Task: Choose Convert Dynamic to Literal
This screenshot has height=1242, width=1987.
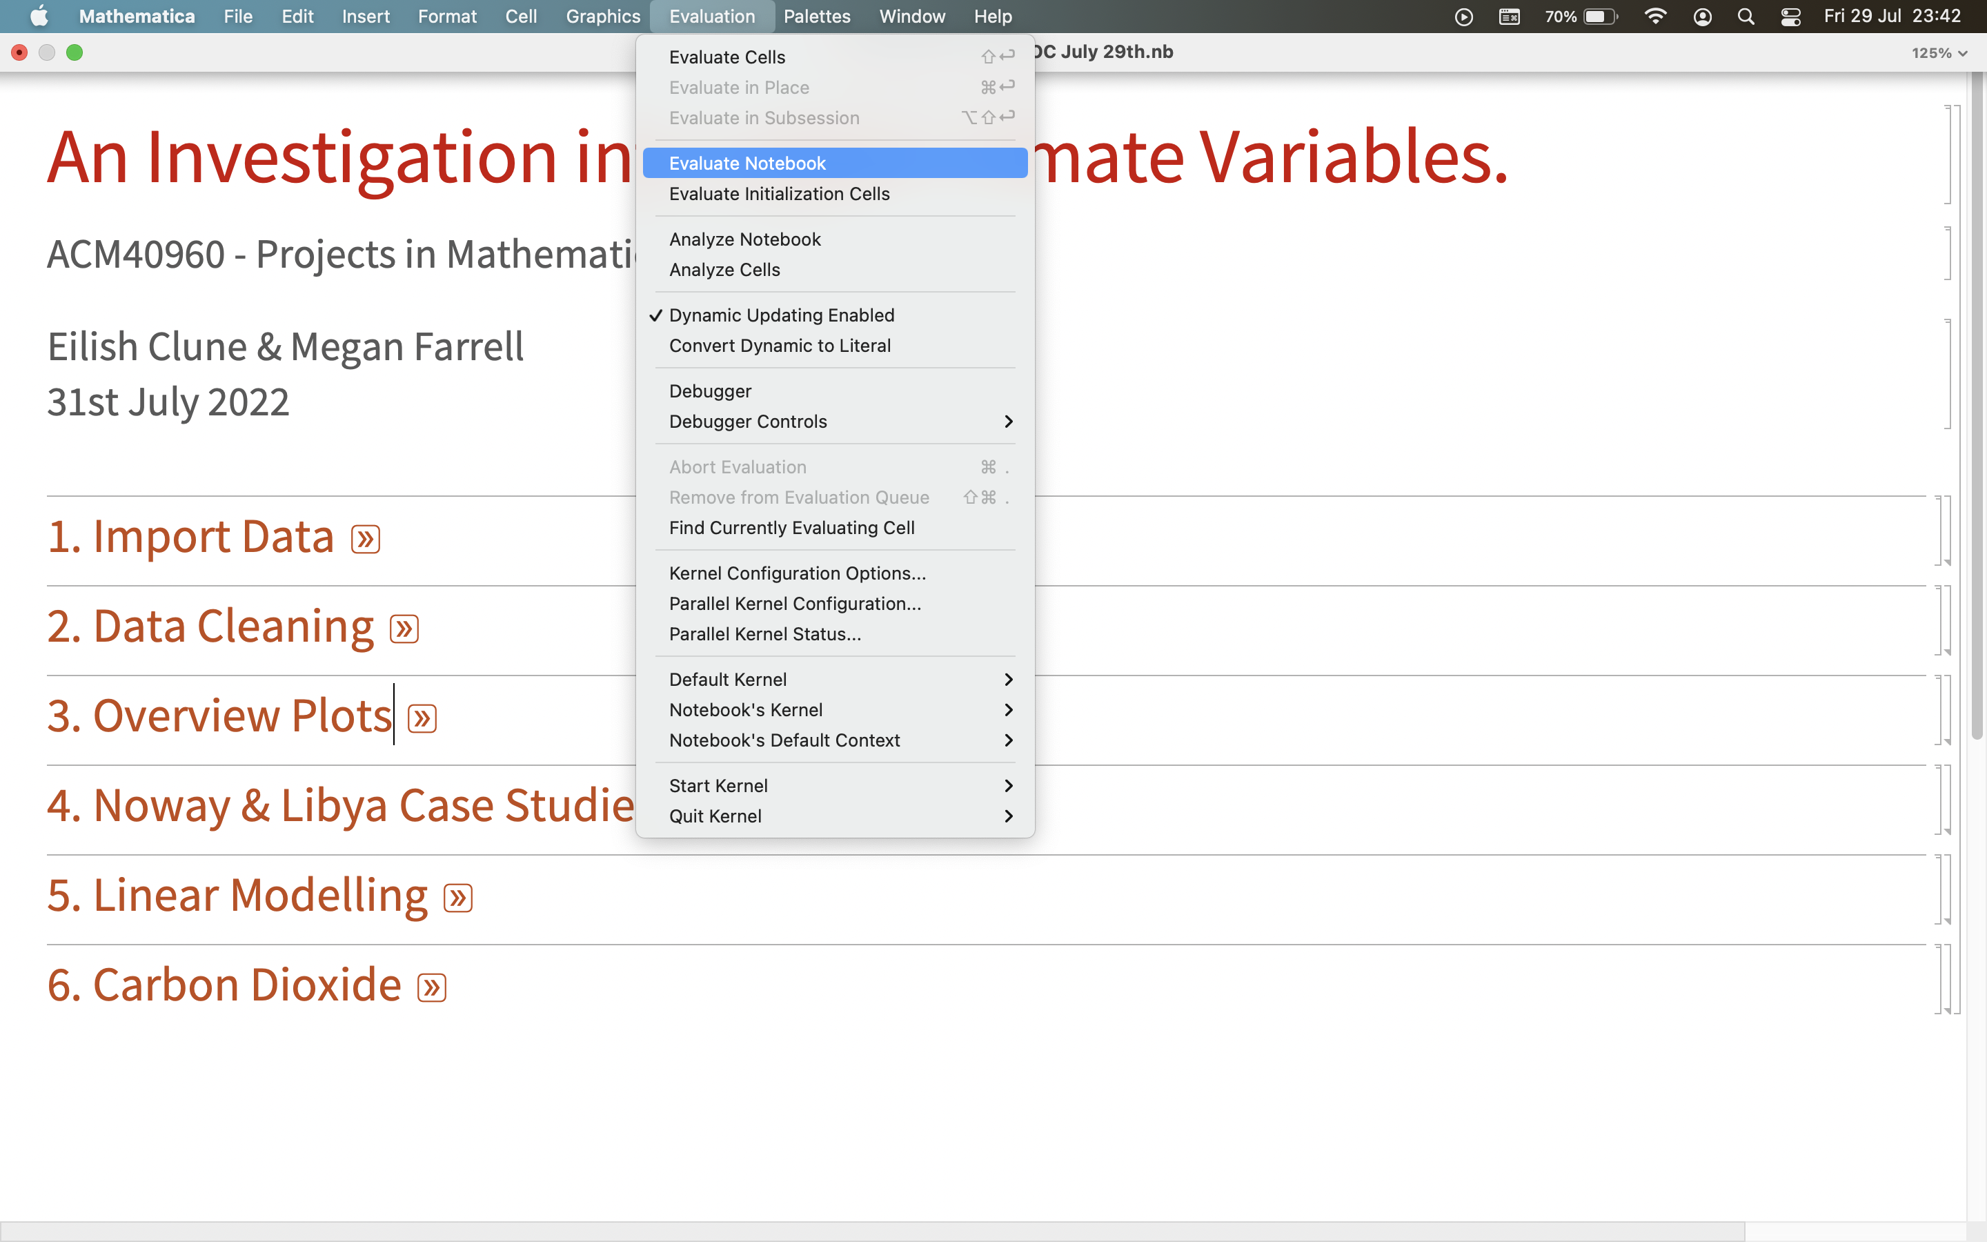Action: [x=835, y=346]
